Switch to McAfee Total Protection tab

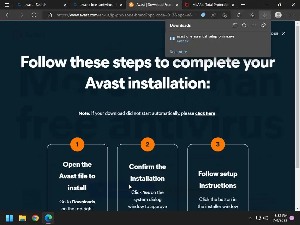tap(209, 5)
